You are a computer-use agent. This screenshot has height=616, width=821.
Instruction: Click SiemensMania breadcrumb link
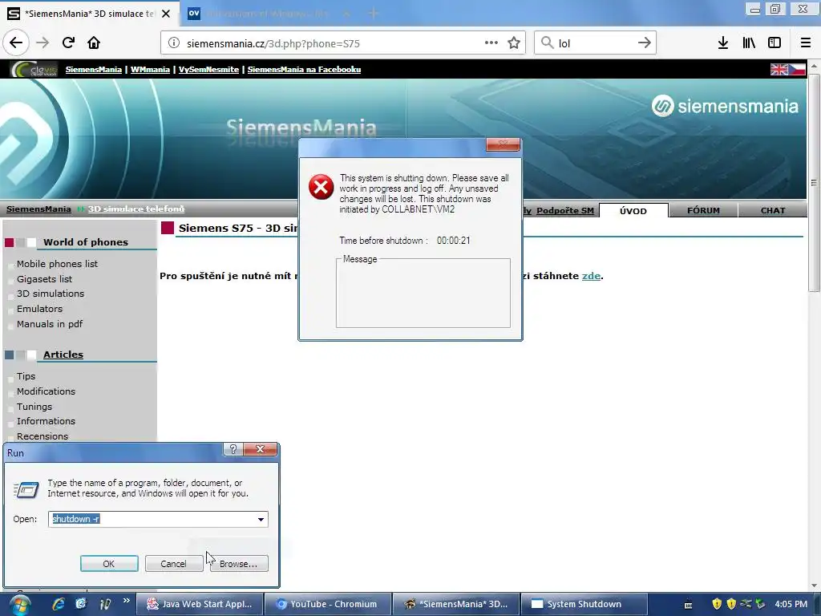(38, 209)
